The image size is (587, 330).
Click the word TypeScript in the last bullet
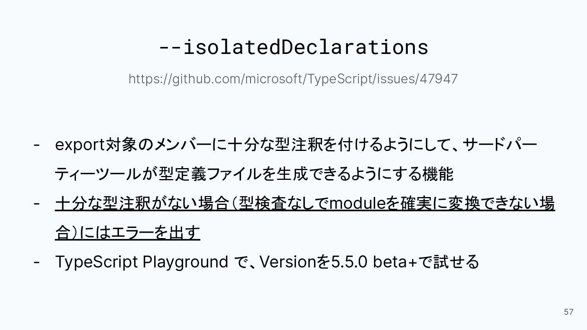coord(97,262)
